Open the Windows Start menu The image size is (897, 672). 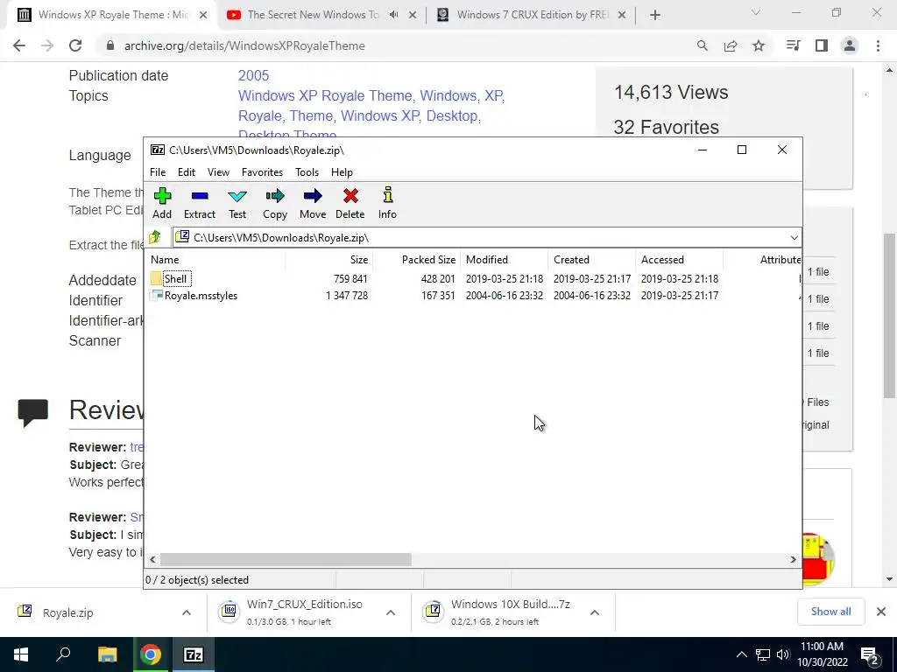(21, 654)
